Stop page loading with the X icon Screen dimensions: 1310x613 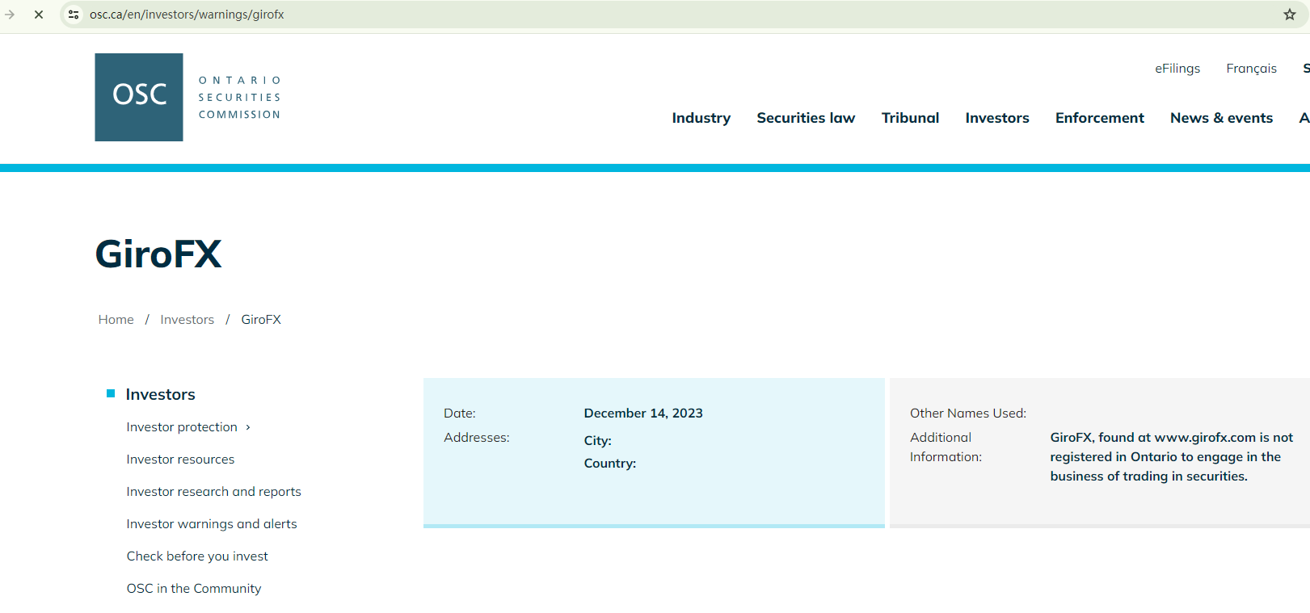pos(38,15)
